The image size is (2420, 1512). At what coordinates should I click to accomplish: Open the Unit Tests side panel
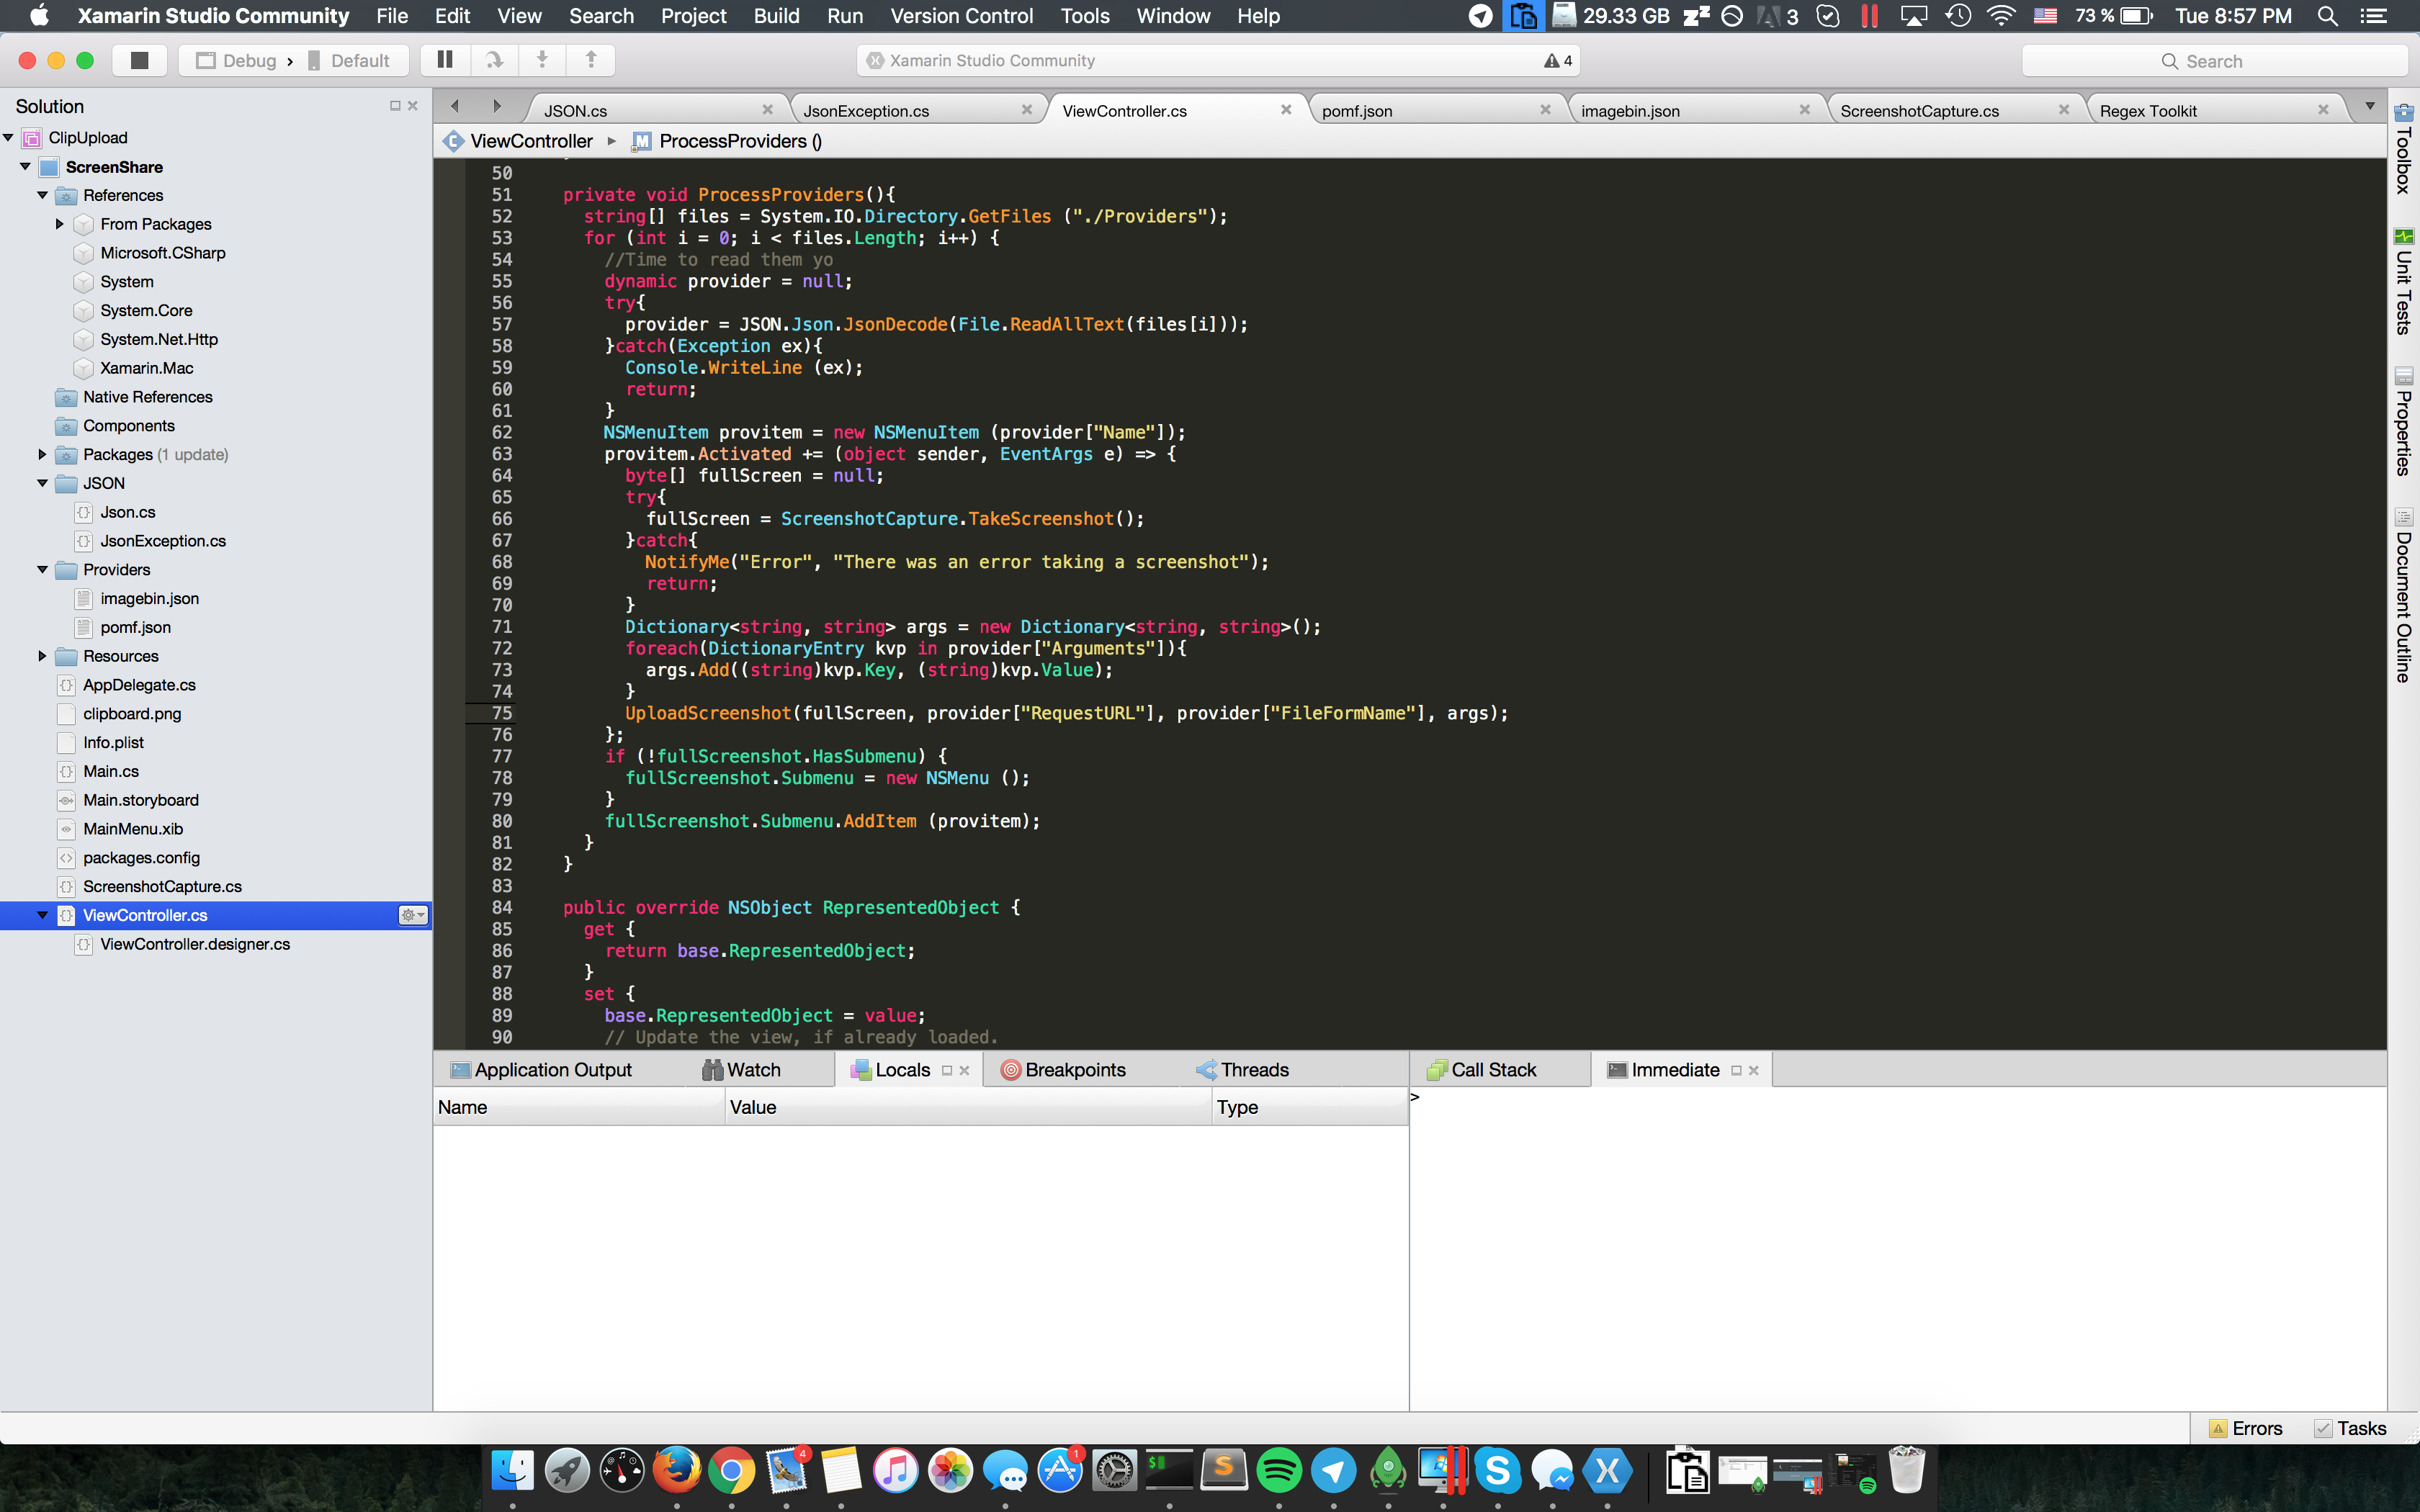click(x=2404, y=282)
